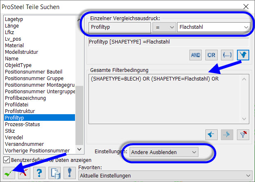This screenshot has width=255, height=182.
Task: Open the Andere Ausblenden settings dropdown
Action: pyautogui.click(x=164, y=152)
